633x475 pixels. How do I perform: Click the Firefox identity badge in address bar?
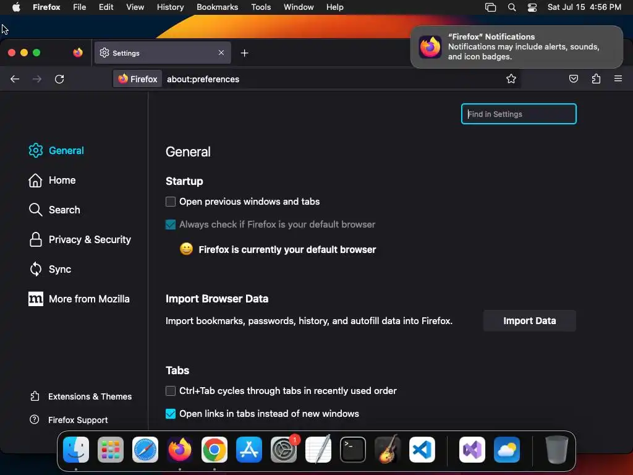tap(138, 79)
